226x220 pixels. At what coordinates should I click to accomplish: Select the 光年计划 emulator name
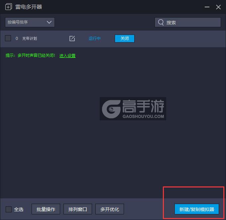[x=30, y=39]
